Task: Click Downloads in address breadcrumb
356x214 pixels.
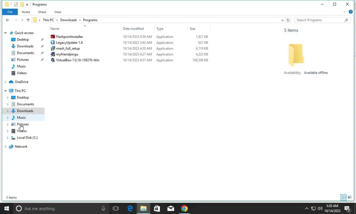Action: point(68,20)
